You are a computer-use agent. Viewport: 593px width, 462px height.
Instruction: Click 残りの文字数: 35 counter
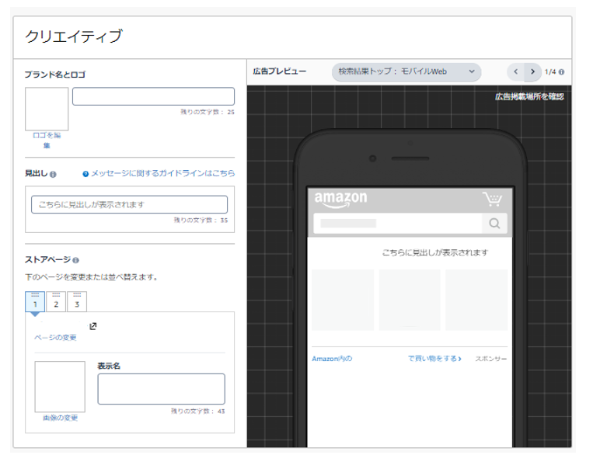coord(201,220)
